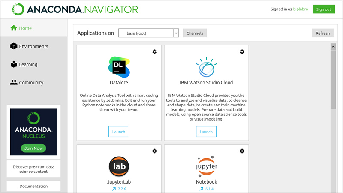The height and width of the screenshot is (193, 343).
Task: Click the scrollbar up arrow
Action: coord(333,47)
